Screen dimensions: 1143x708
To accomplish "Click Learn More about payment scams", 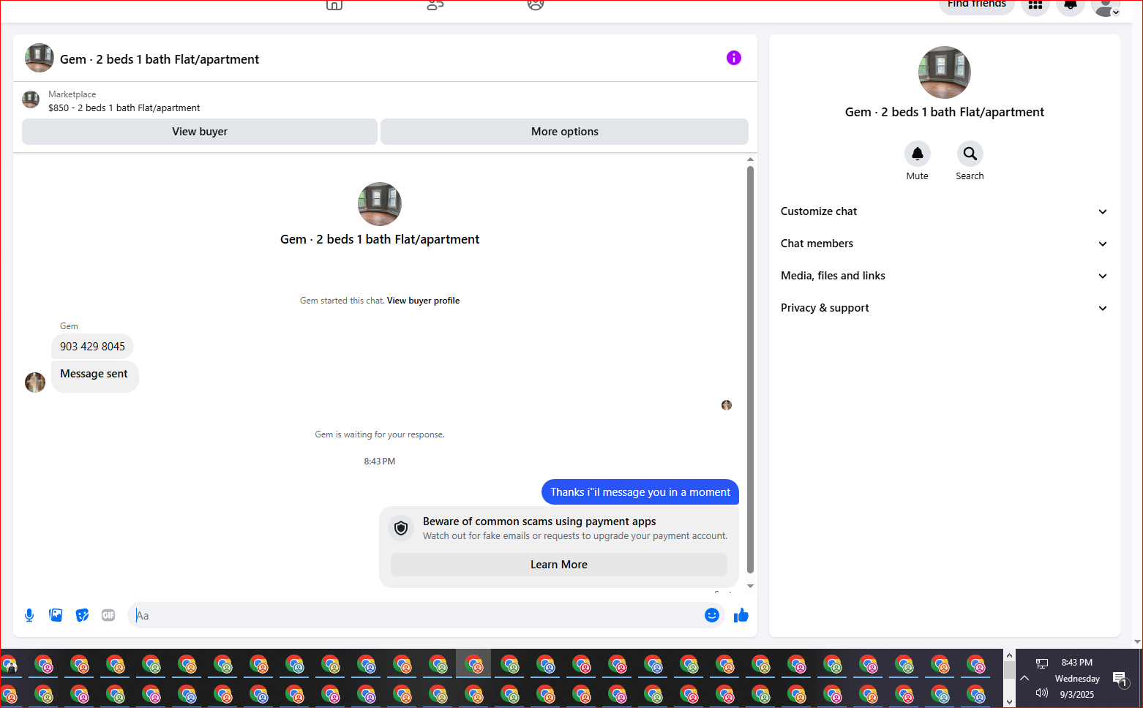I will (x=559, y=565).
